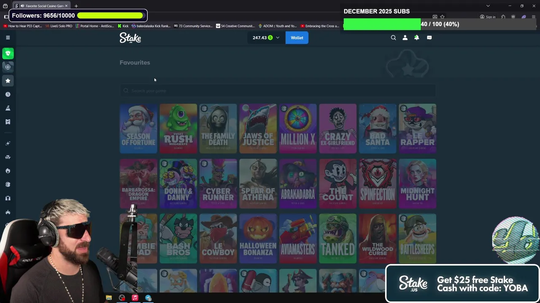This screenshot has width=540, height=303.
Task: Click the search your game field
Action: tap(278, 90)
